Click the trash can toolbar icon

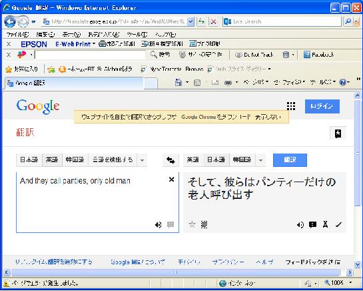coord(286,55)
